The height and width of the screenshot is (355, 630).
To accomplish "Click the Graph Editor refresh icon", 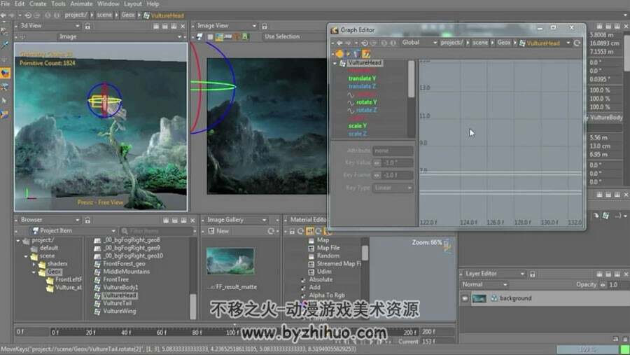I will (x=577, y=43).
